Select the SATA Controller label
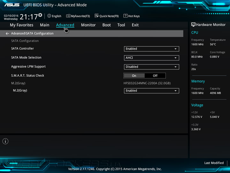The width and height of the screenshot is (230, 173). coord(22,49)
